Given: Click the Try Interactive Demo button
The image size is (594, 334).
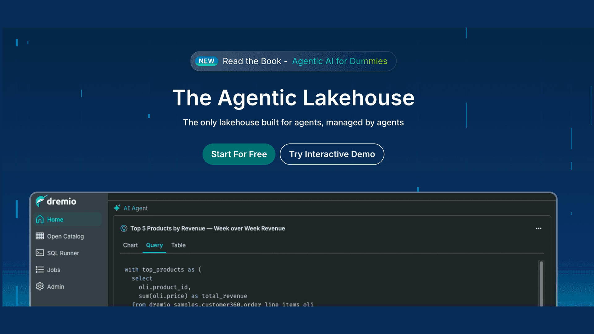Looking at the screenshot, I should (332, 154).
